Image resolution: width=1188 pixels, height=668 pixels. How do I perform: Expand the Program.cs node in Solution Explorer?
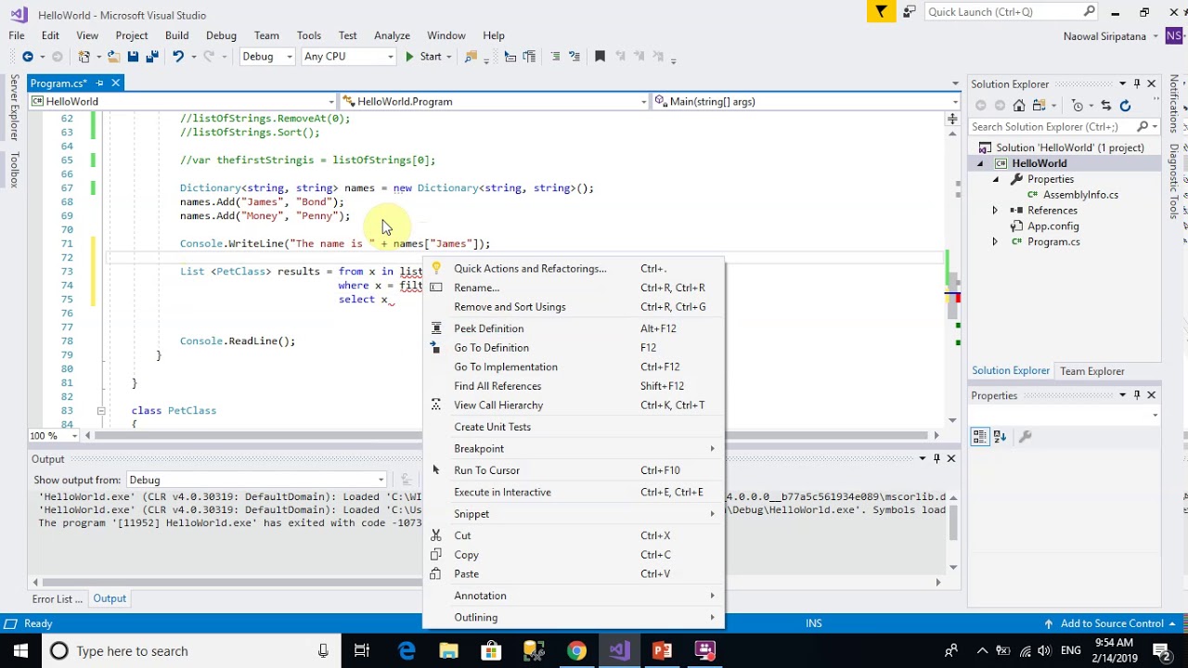(x=995, y=242)
